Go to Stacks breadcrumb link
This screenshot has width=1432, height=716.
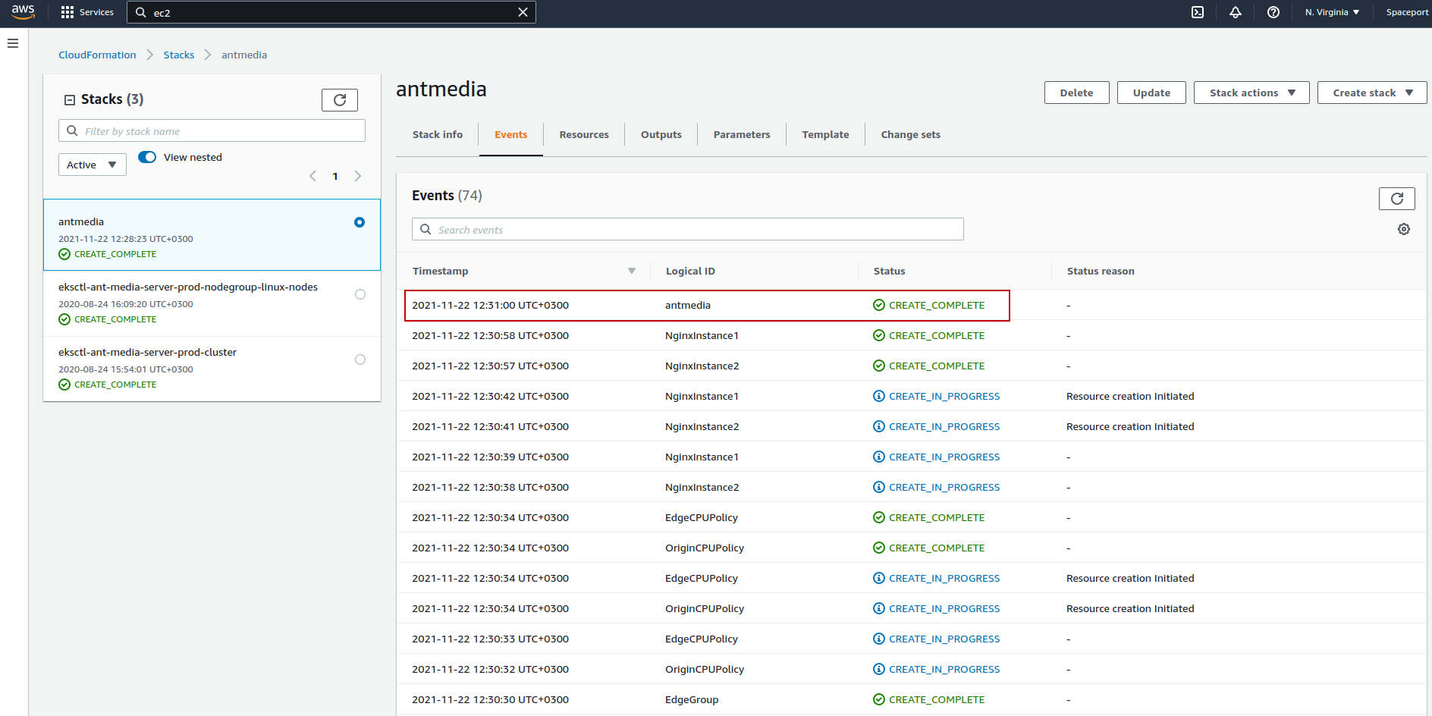click(x=179, y=55)
